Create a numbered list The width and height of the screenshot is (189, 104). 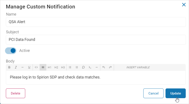(77, 67)
